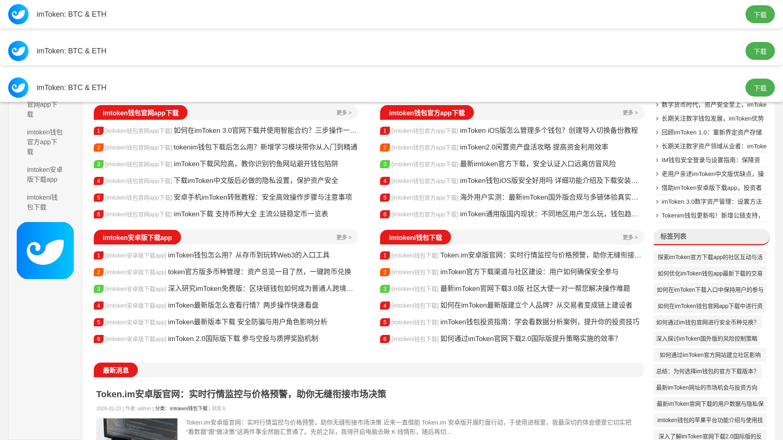Open article tokenim钱包下载后怎么用
783x440 pixels.
click(265, 147)
